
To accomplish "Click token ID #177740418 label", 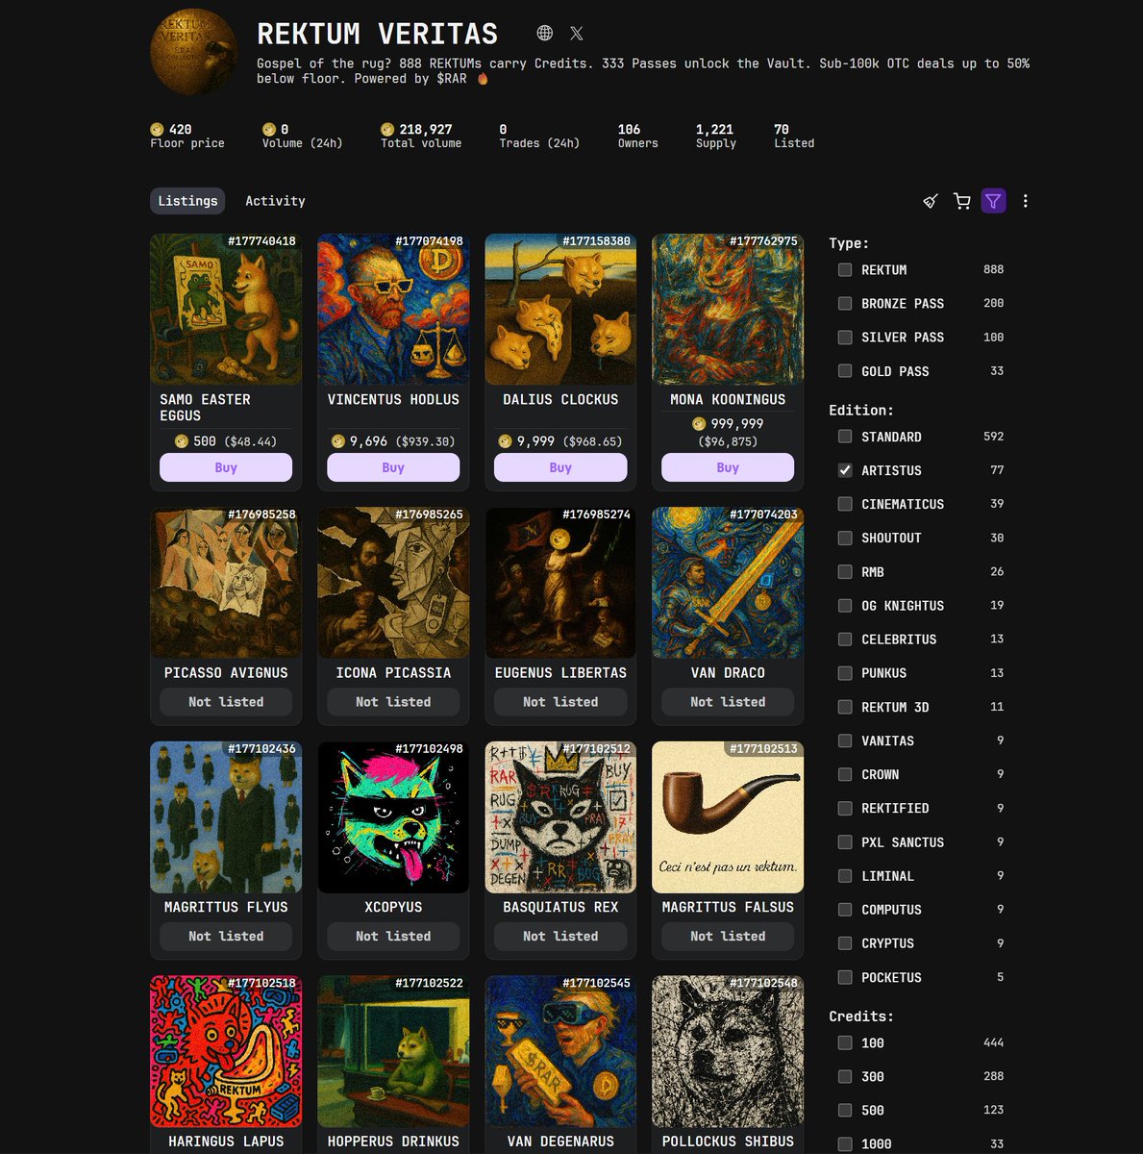I will (261, 241).
